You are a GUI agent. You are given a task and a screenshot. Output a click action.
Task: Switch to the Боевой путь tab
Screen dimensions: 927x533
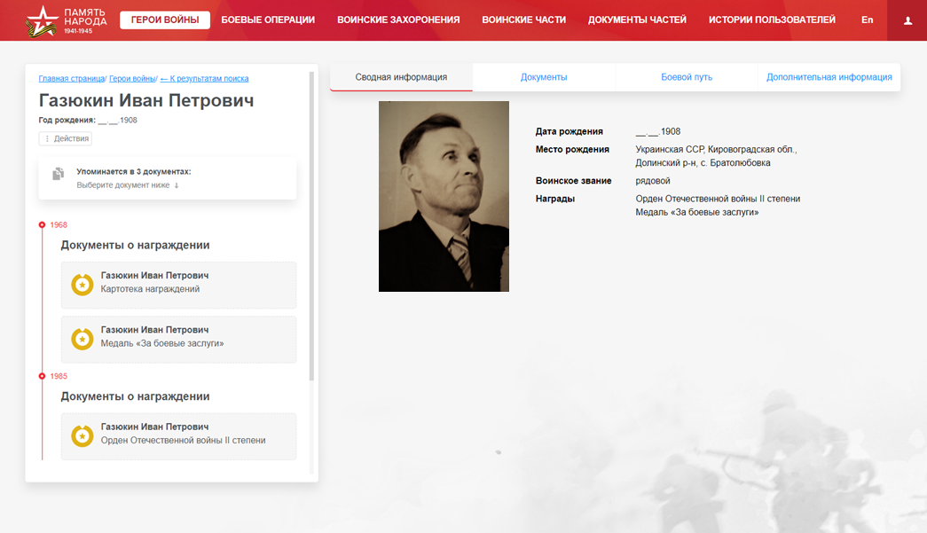click(x=687, y=77)
